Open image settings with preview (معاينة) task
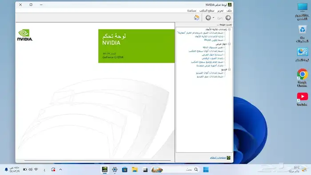The height and width of the screenshot is (175, 311). [x=200, y=33]
